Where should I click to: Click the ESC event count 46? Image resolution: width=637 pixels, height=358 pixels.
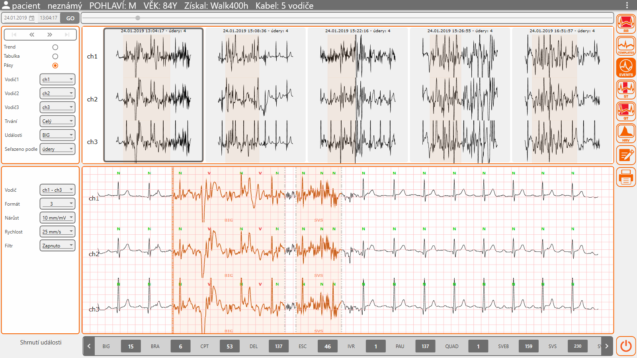328,346
